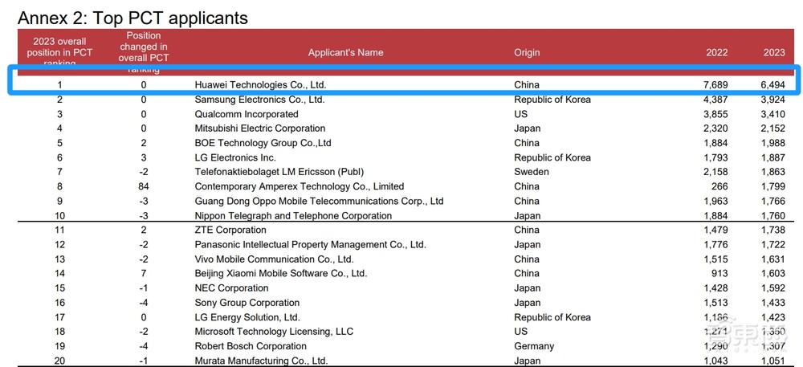The width and height of the screenshot is (803, 367).
Task: Click the 'Germany' origin cell
Action: [x=534, y=346]
